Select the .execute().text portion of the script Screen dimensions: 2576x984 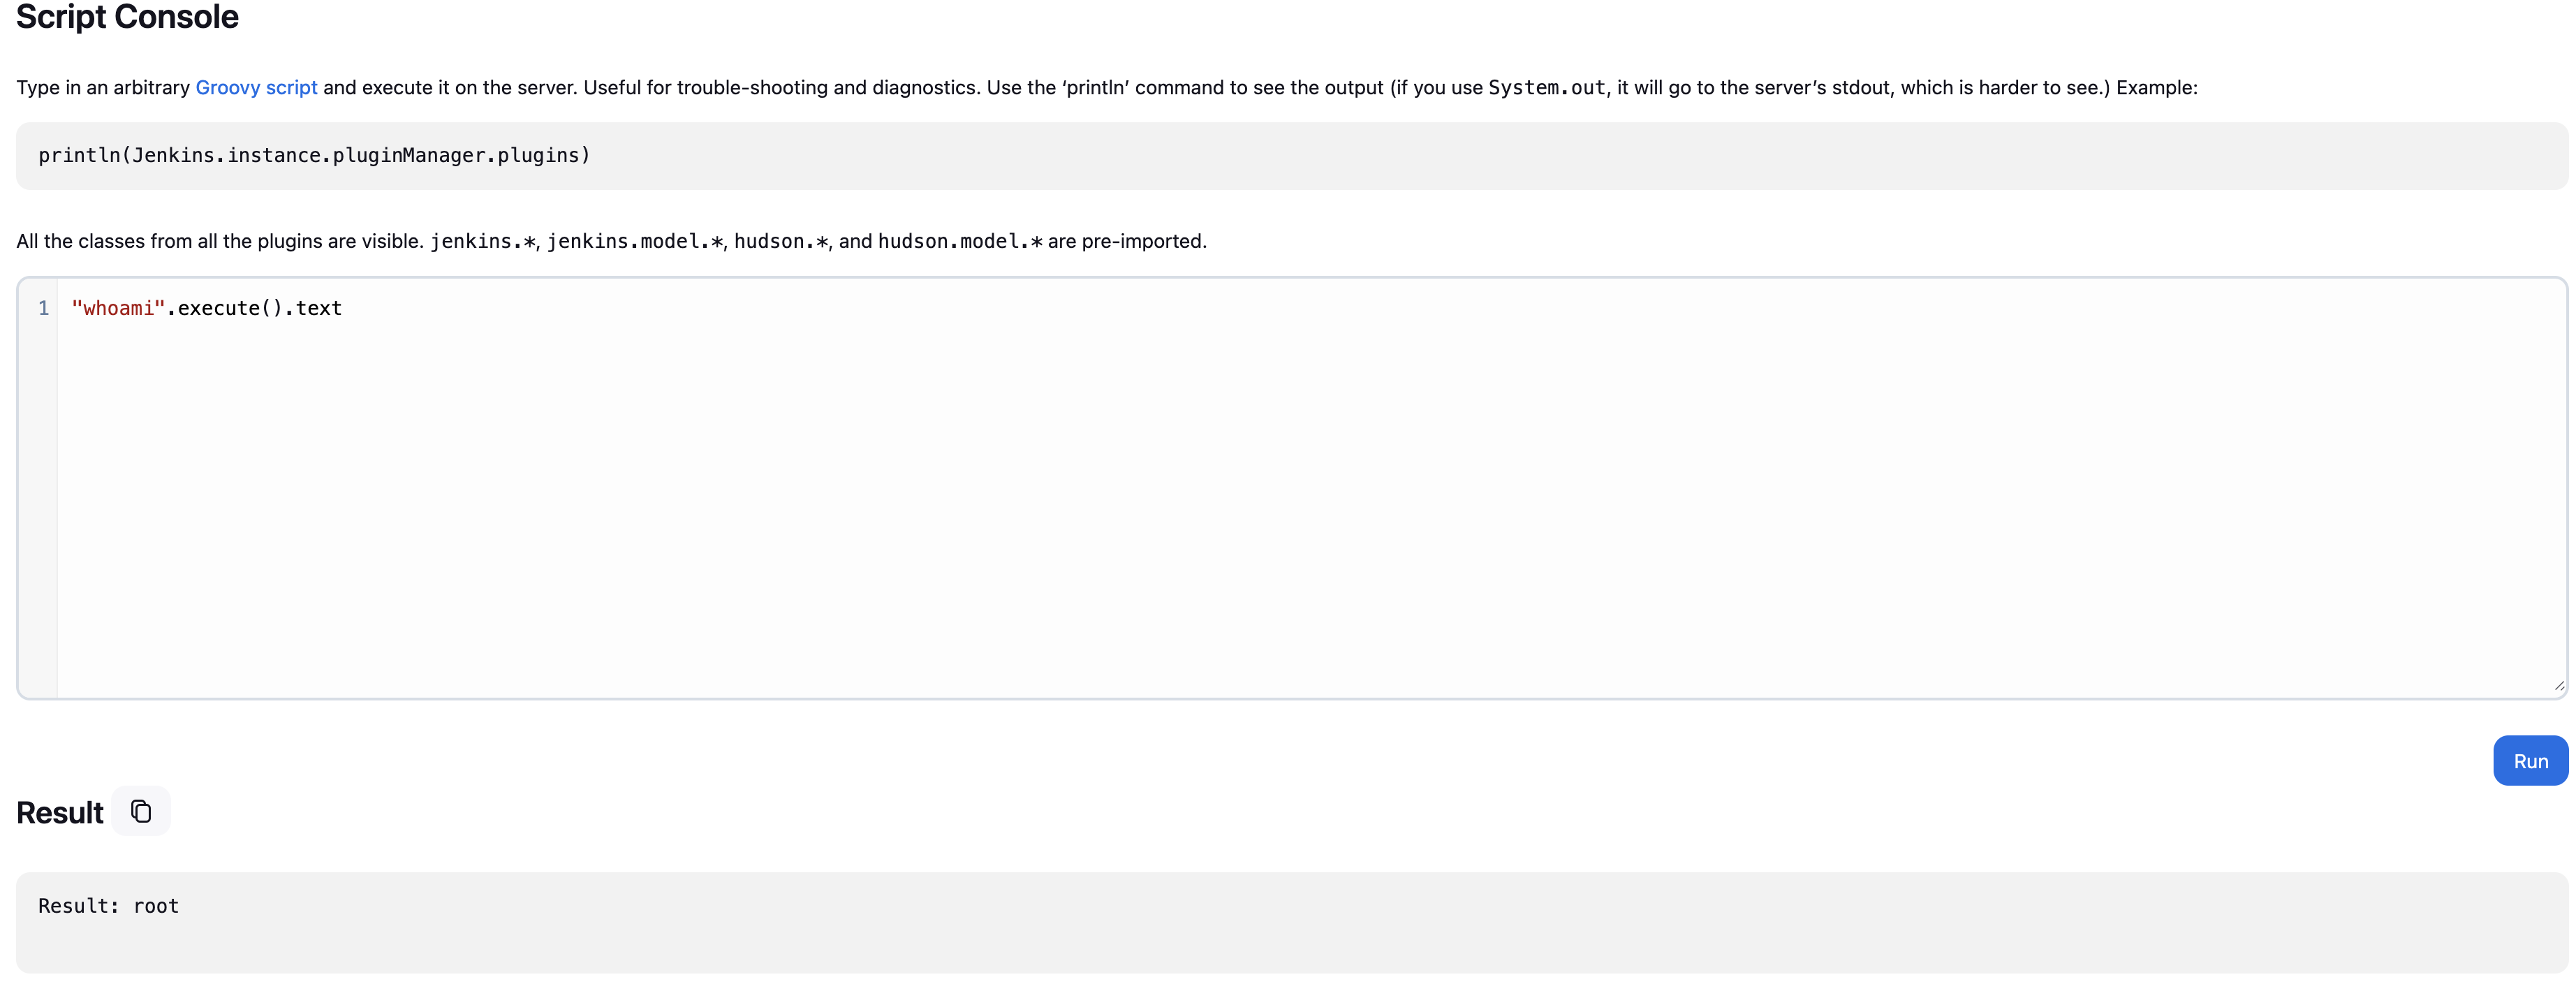[x=256, y=308]
